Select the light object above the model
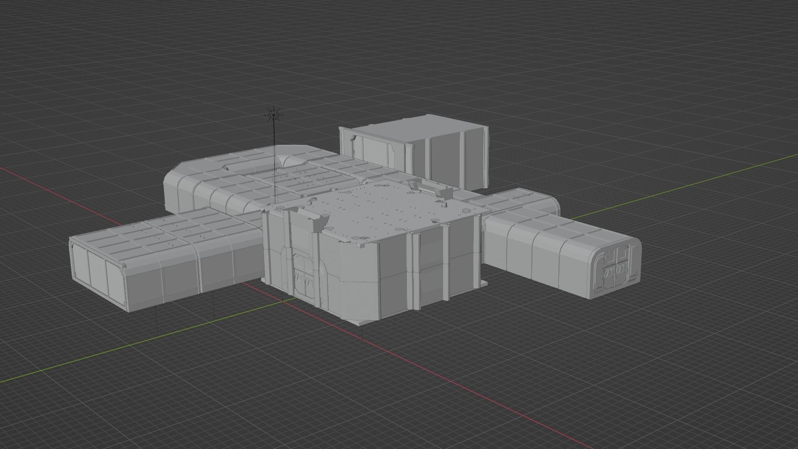Image resolution: width=798 pixels, height=449 pixels. coord(274,114)
